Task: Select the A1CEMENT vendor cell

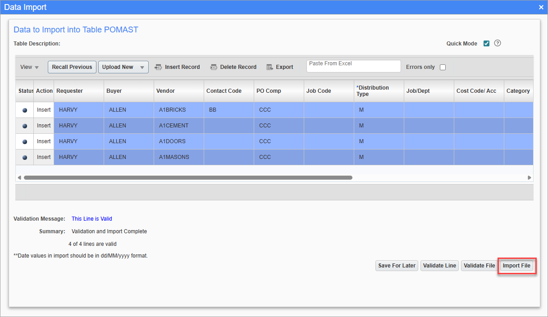Action: [x=178, y=125]
